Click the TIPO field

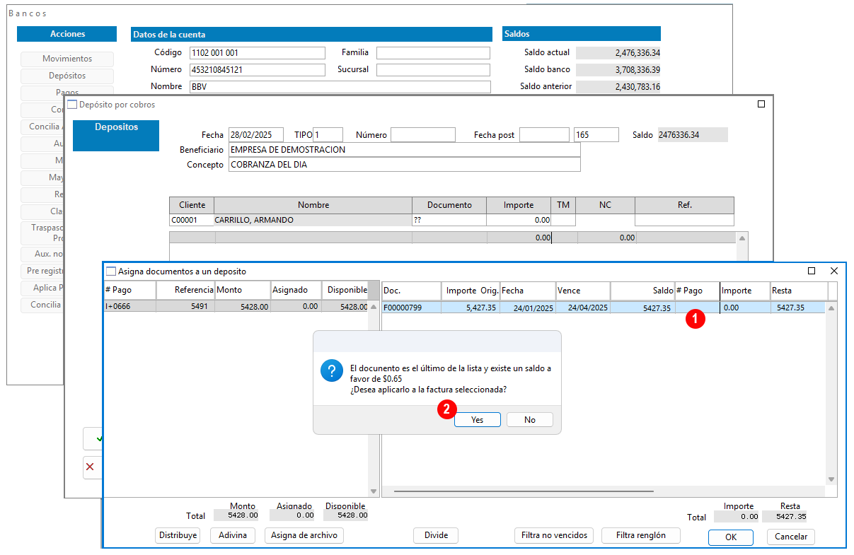point(328,134)
